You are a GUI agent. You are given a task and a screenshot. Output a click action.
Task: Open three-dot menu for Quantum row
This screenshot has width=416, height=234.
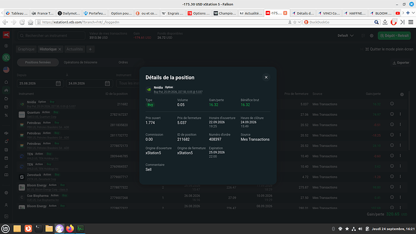(400, 114)
